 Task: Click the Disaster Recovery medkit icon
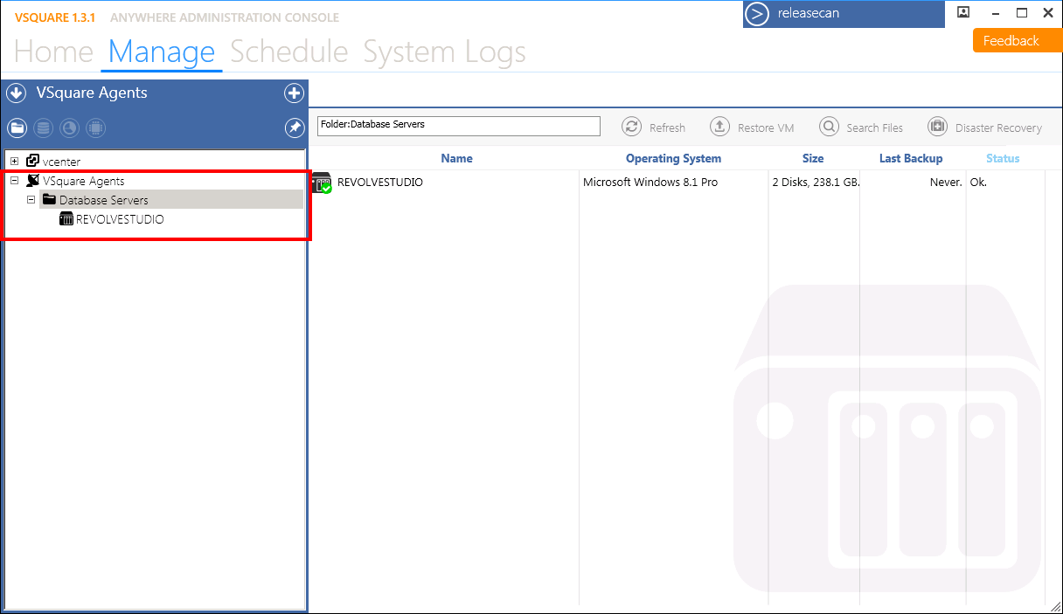937,127
